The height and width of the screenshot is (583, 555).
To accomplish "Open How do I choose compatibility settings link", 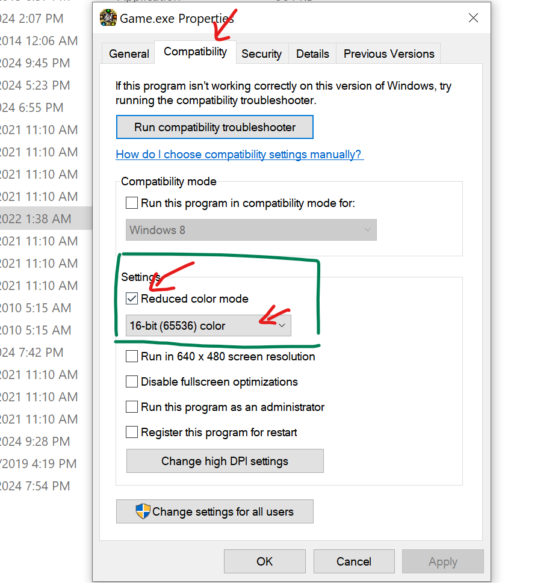I will point(239,155).
